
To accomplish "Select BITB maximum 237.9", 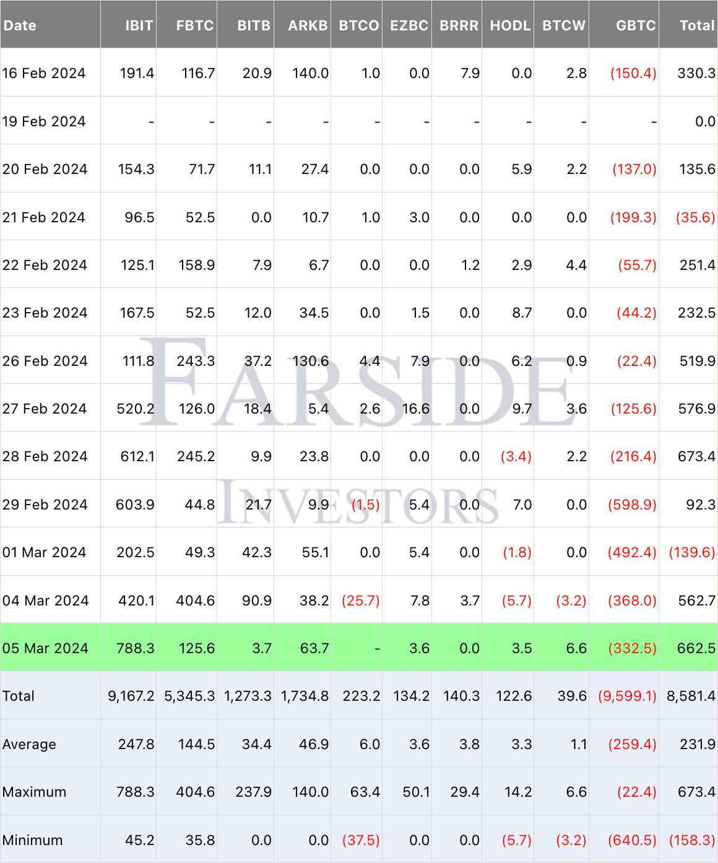I will click(x=253, y=792).
